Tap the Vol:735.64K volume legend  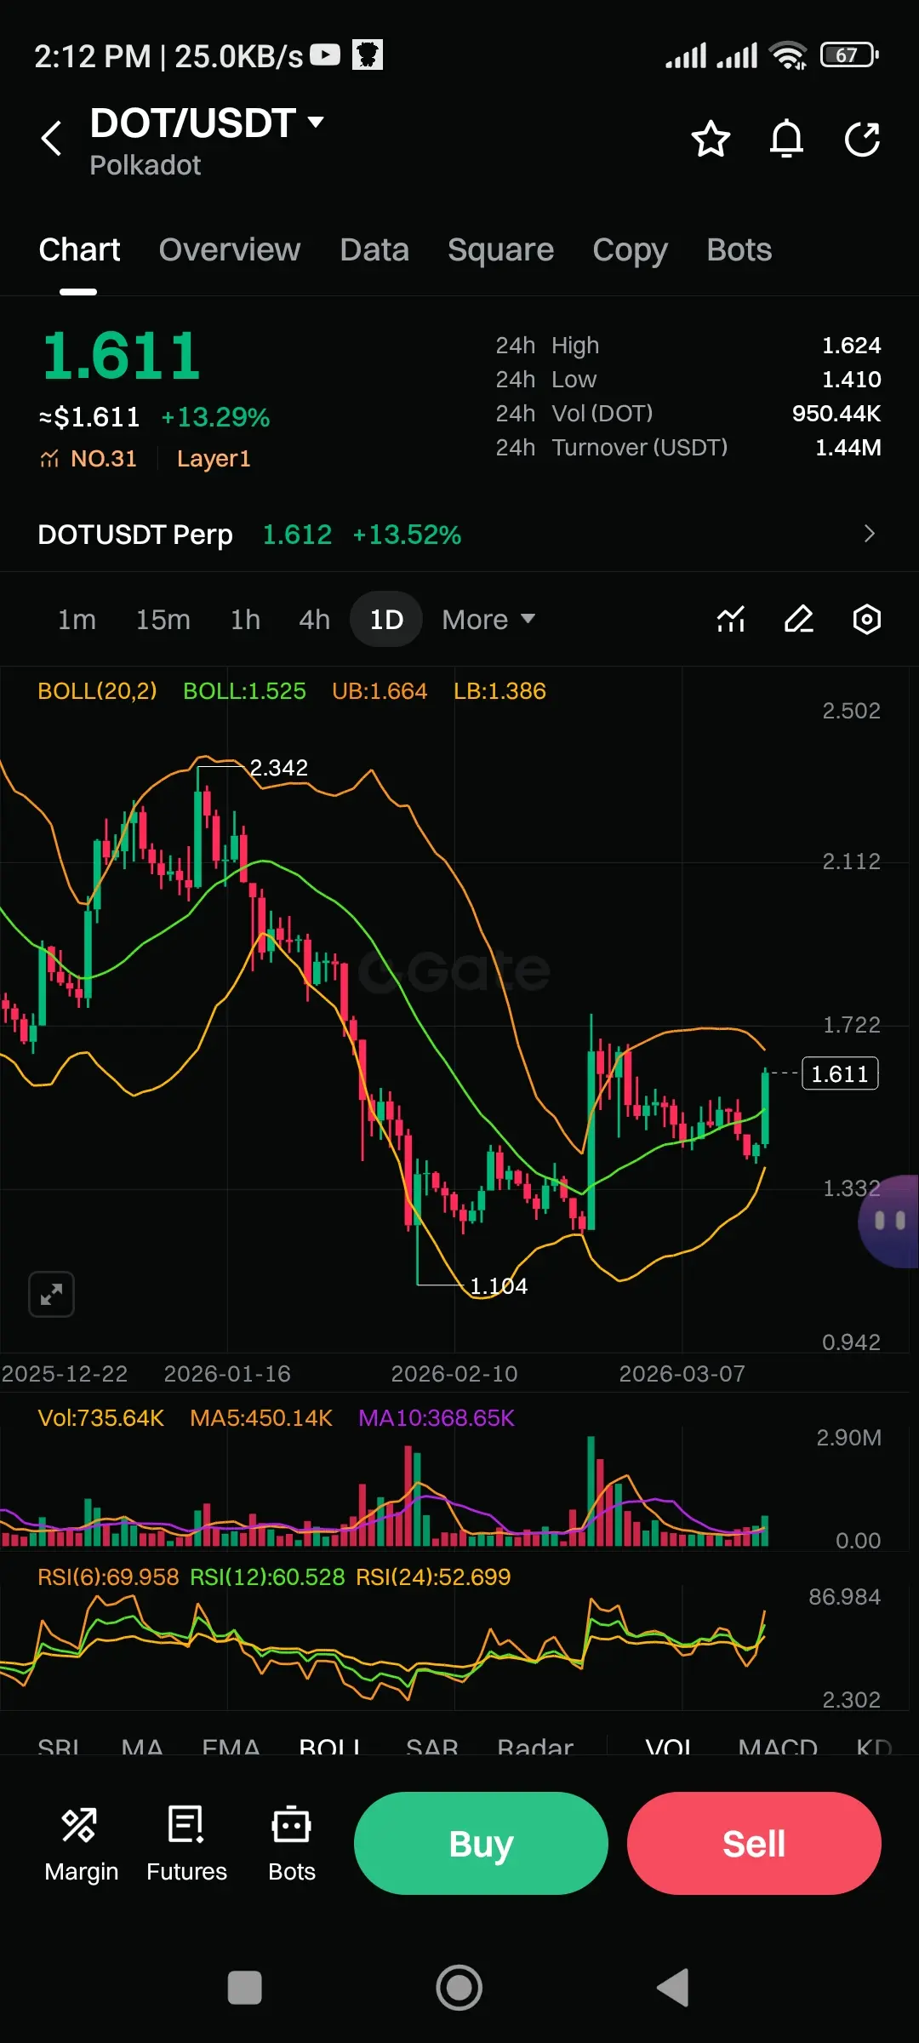[x=101, y=1417]
